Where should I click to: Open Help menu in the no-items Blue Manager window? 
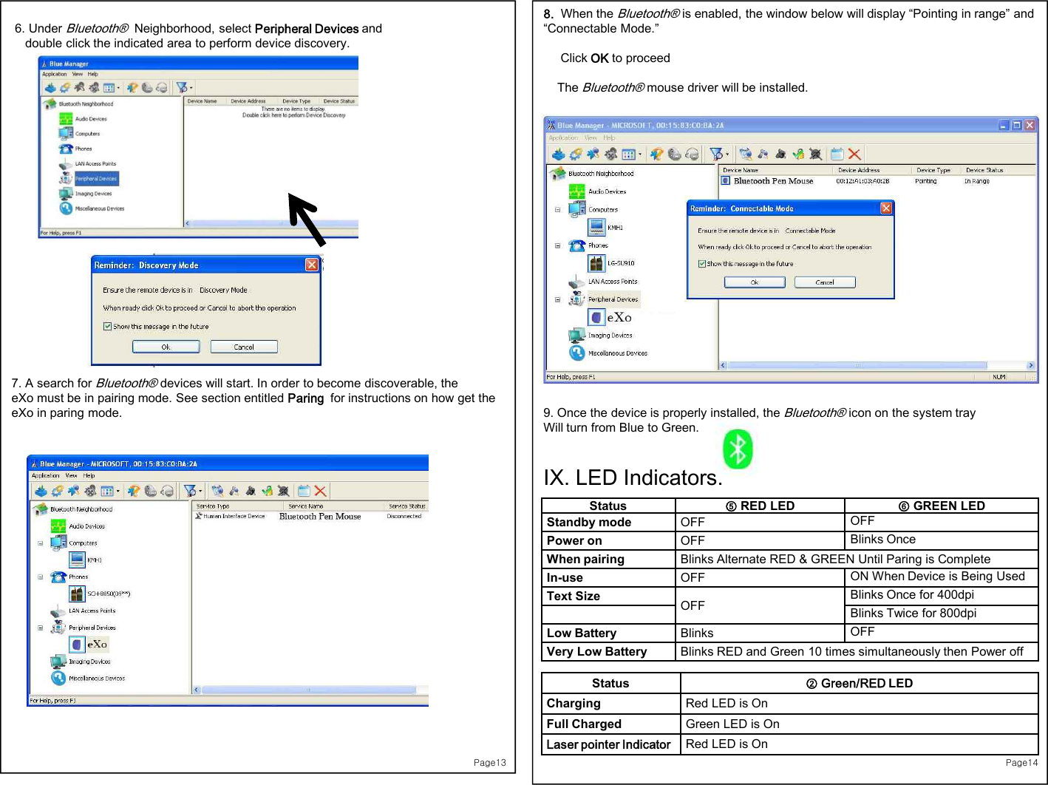pos(92,74)
